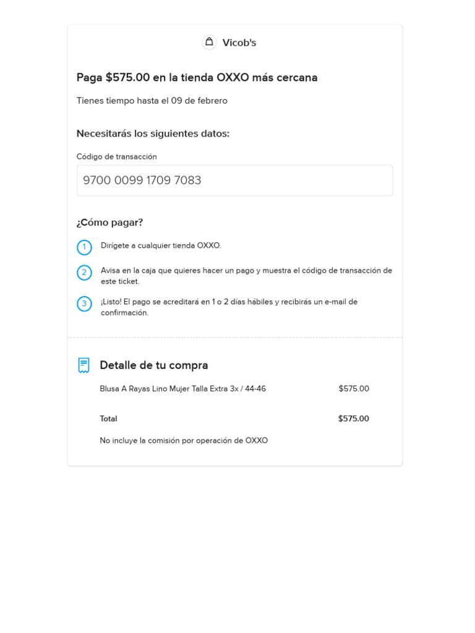Click the ¡Listo! confirmation instruction text
The image size is (475, 633).
tap(229, 307)
